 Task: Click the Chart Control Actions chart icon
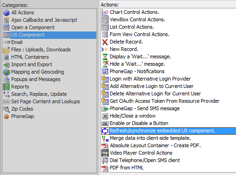(x=105, y=12)
